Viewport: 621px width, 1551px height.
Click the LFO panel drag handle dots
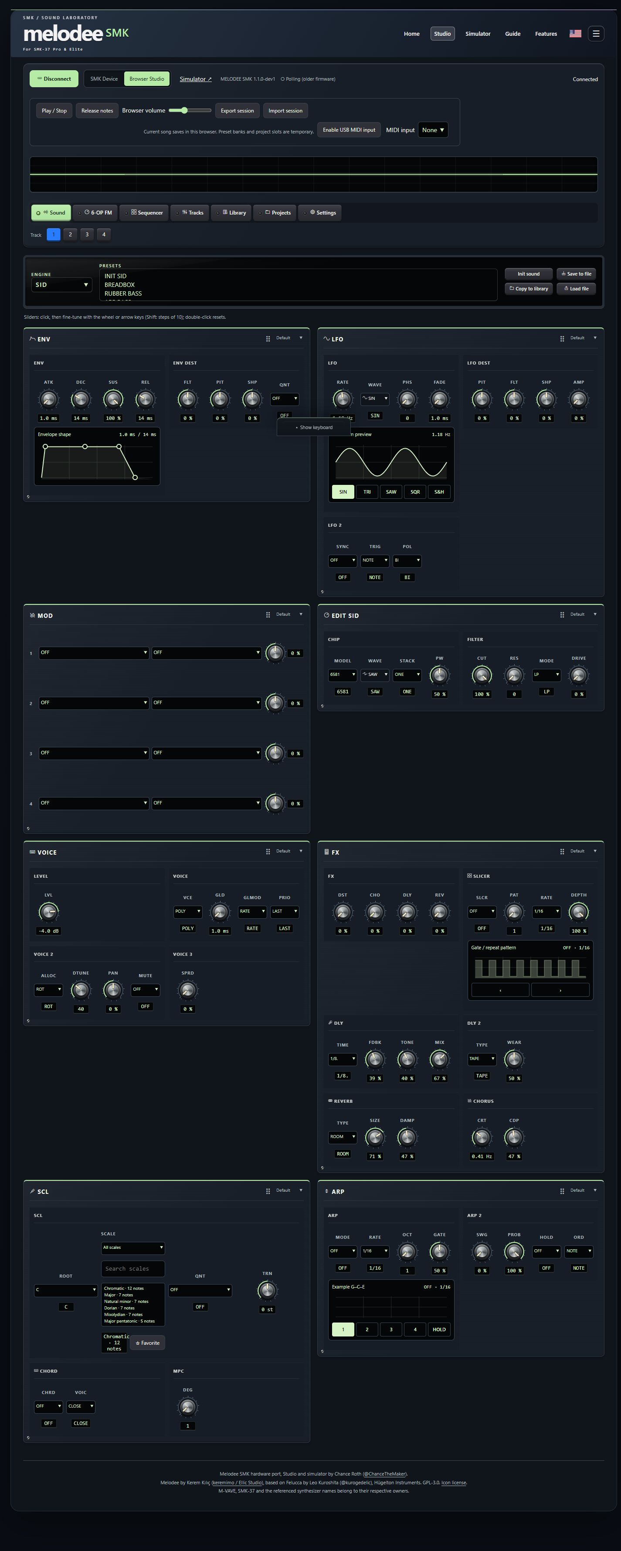pyautogui.click(x=562, y=338)
